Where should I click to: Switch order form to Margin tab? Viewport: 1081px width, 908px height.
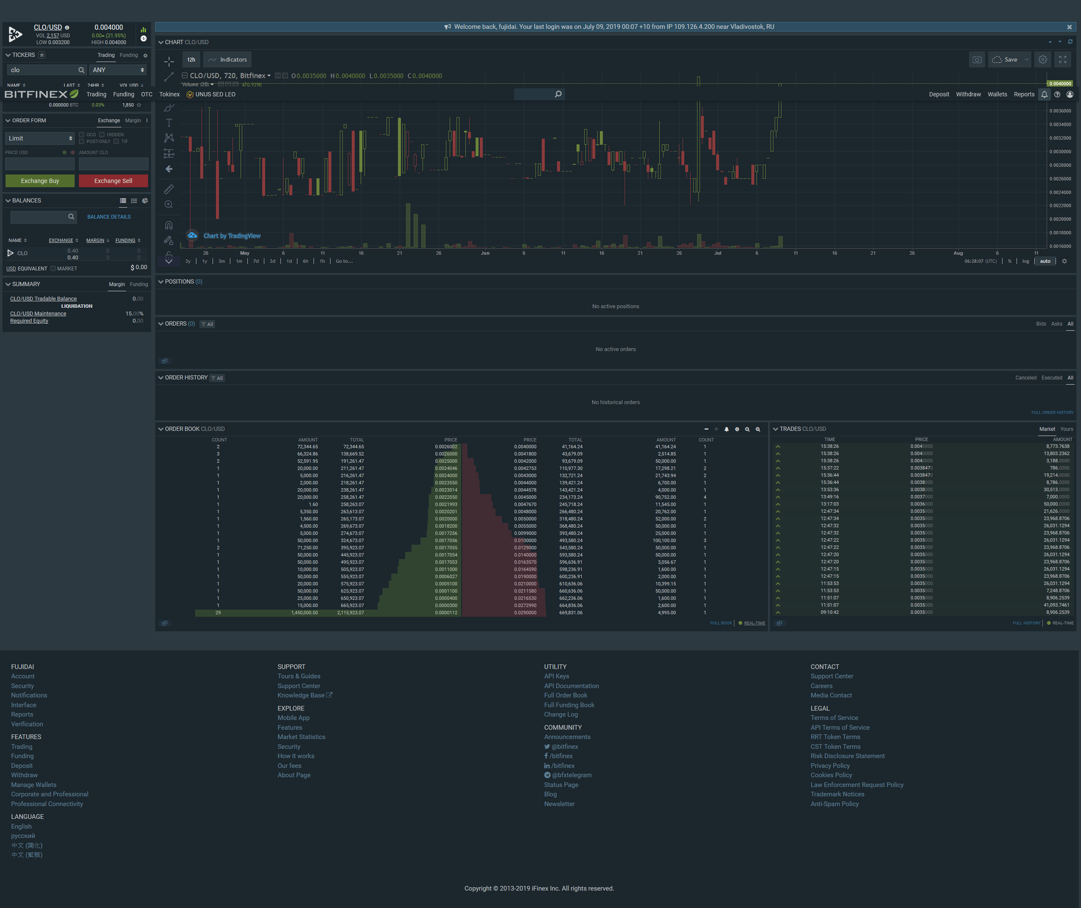133,121
